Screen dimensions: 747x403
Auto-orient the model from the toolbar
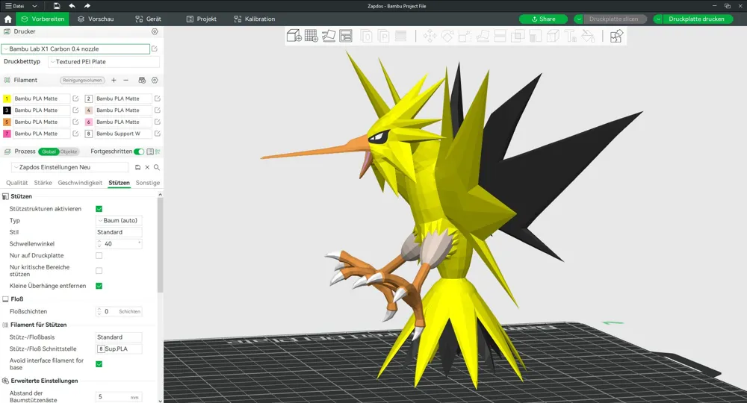pos(328,36)
